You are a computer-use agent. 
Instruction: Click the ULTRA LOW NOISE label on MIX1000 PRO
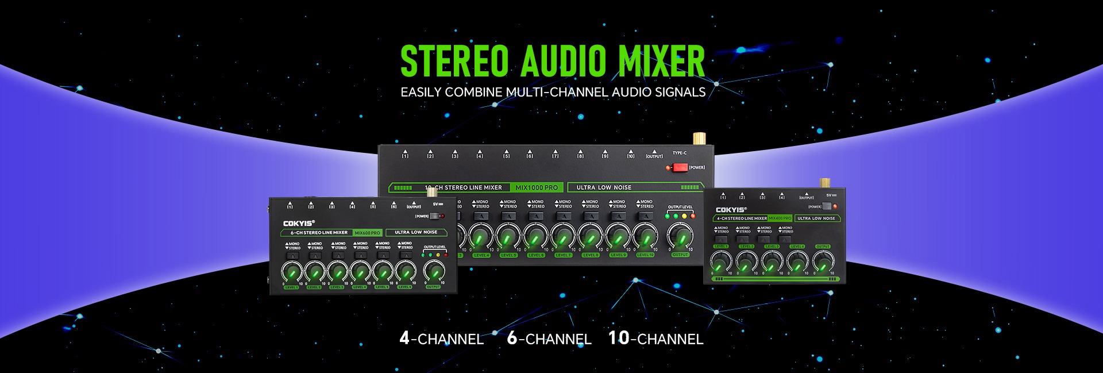pos(604,187)
